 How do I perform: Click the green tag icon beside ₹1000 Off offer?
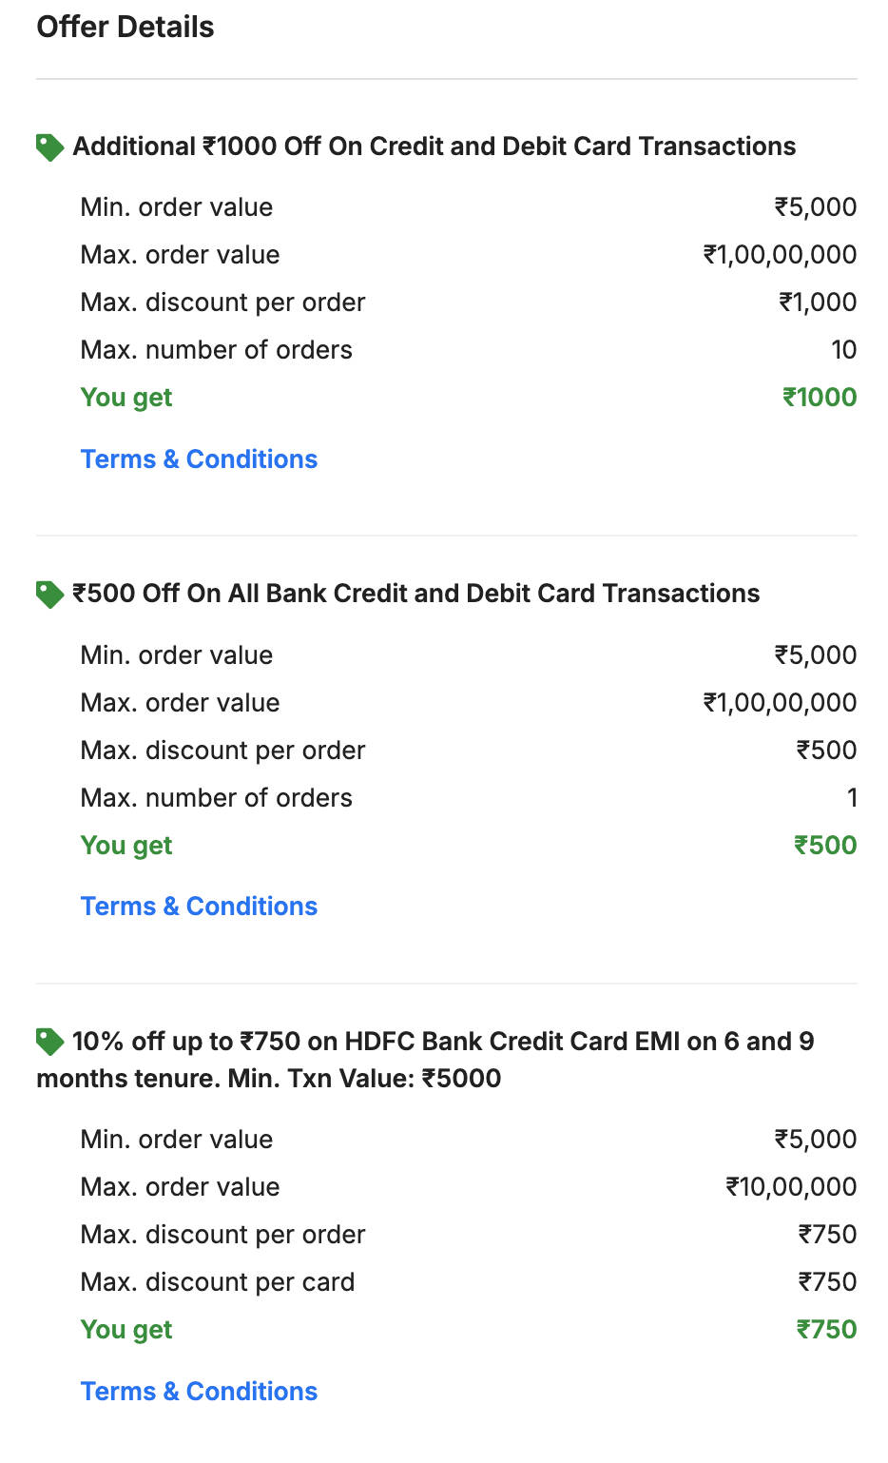click(49, 147)
